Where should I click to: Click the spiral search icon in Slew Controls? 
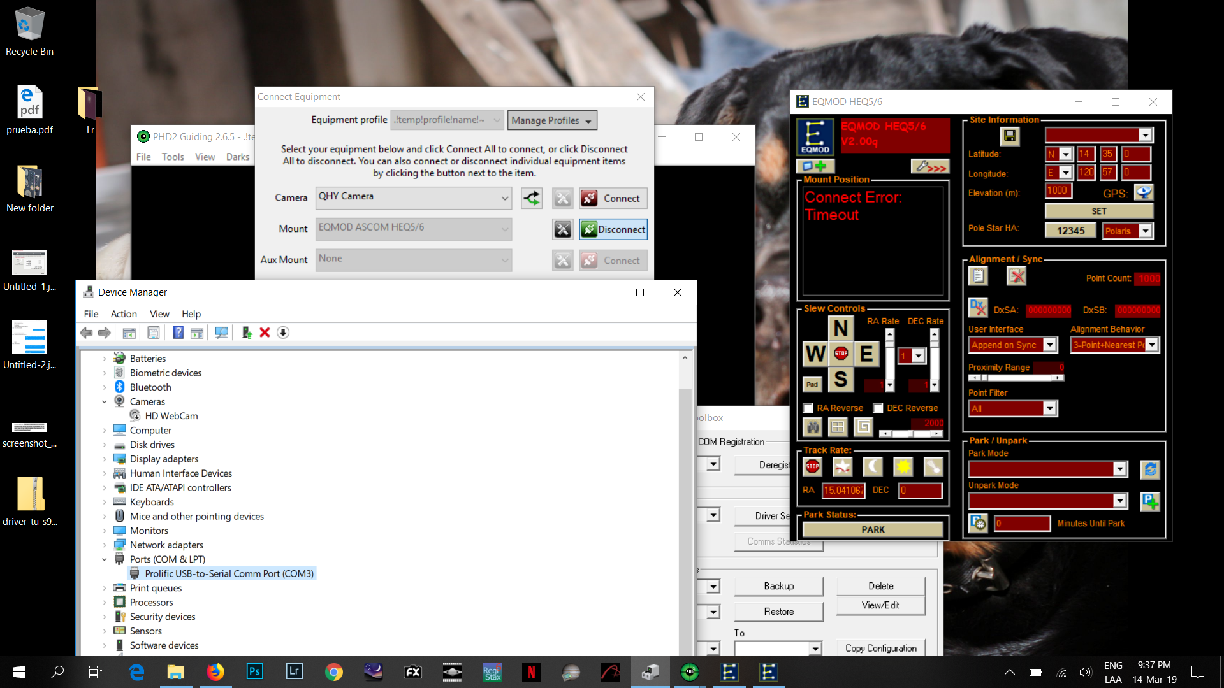(863, 427)
